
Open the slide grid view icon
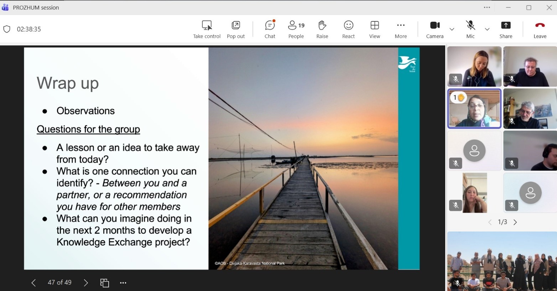click(x=104, y=283)
